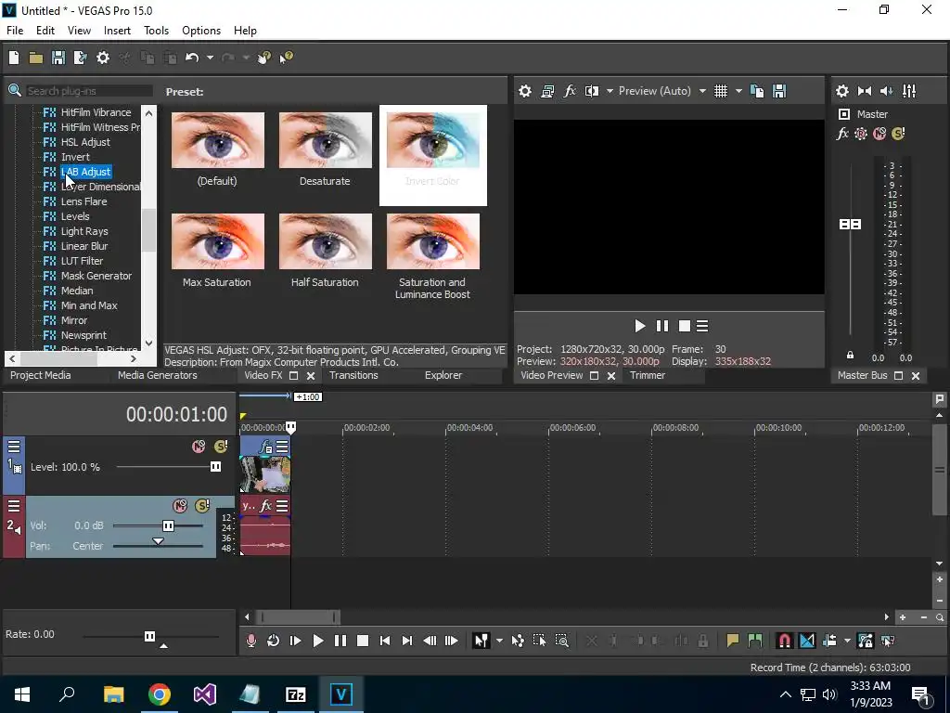The image size is (950, 713).
Task: Open the Auto Ripple mode dropdown arrow
Action: 847,641
